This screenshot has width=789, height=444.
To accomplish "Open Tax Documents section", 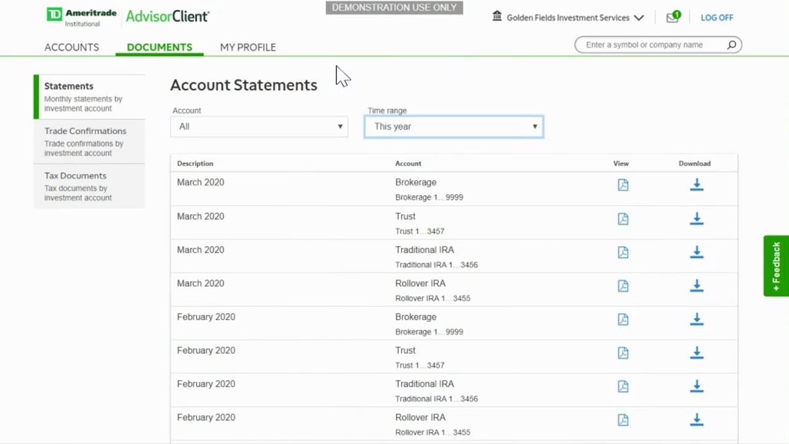I will click(x=75, y=176).
